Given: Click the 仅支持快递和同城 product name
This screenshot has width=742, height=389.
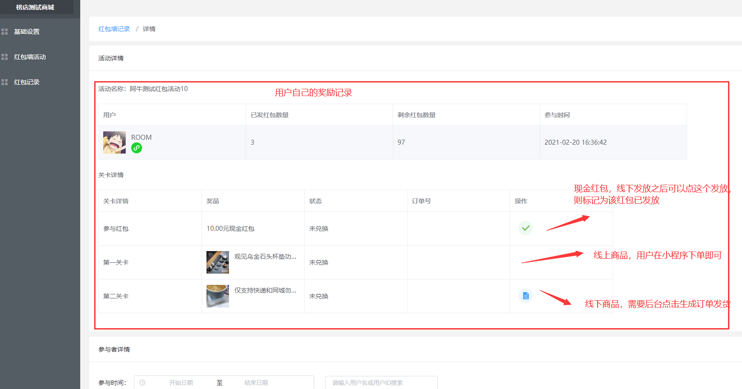Looking at the screenshot, I should (x=265, y=290).
